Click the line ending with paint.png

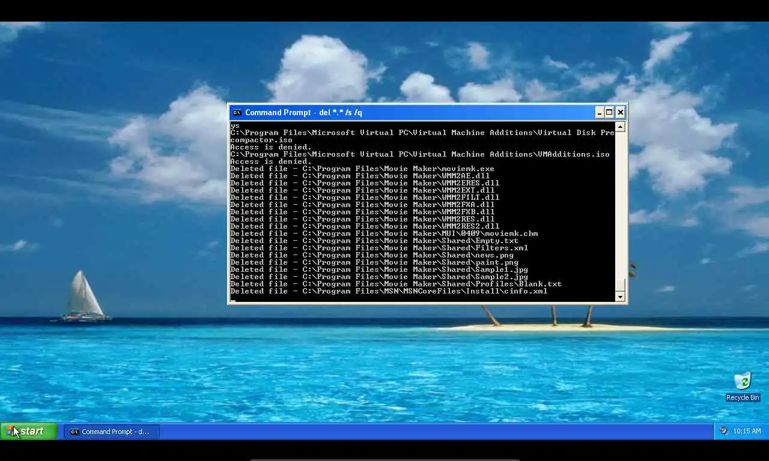pos(374,262)
